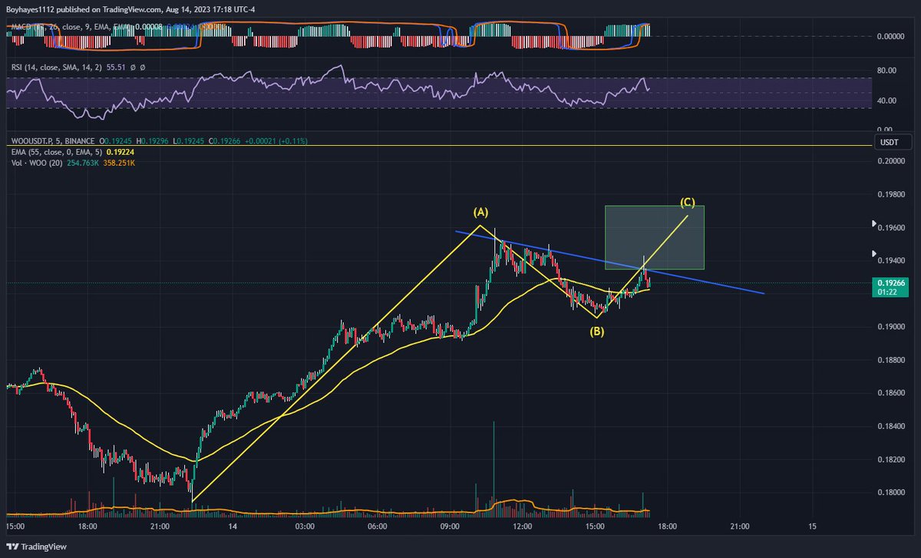Select the arrow marker beside the 0.19400 level

[873, 253]
